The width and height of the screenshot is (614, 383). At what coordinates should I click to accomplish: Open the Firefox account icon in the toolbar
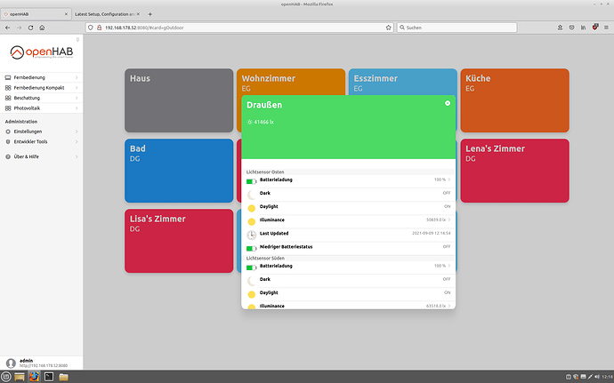[560, 28]
